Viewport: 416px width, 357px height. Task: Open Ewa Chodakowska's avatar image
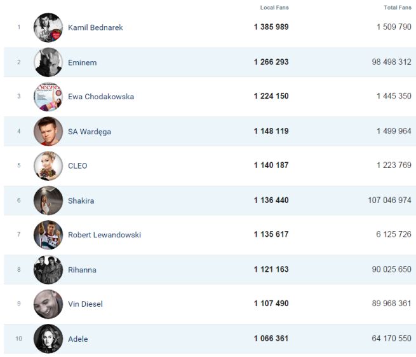(x=48, y=97)
